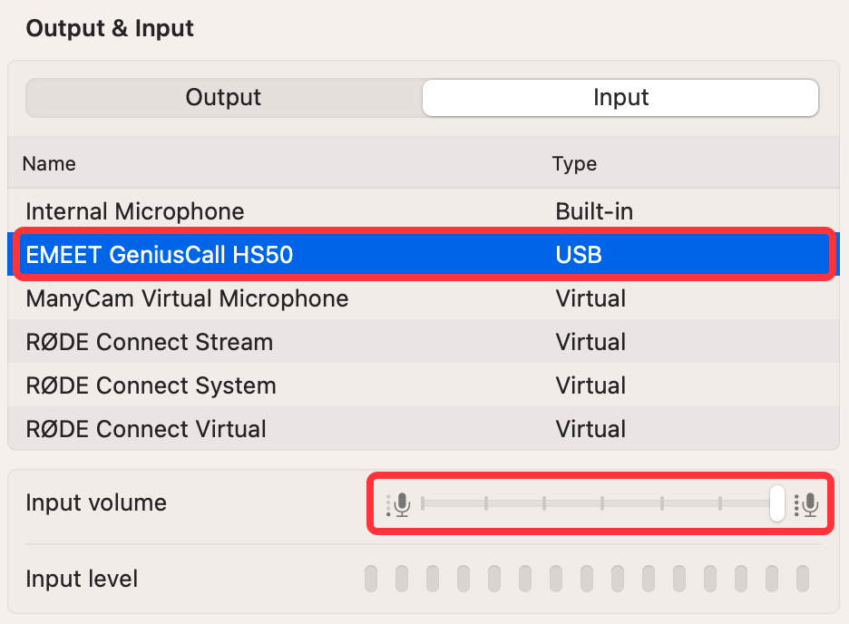Click the Name column header
Image resolution: width=849 pixels, height=624 pixels.
coord(49,163)
